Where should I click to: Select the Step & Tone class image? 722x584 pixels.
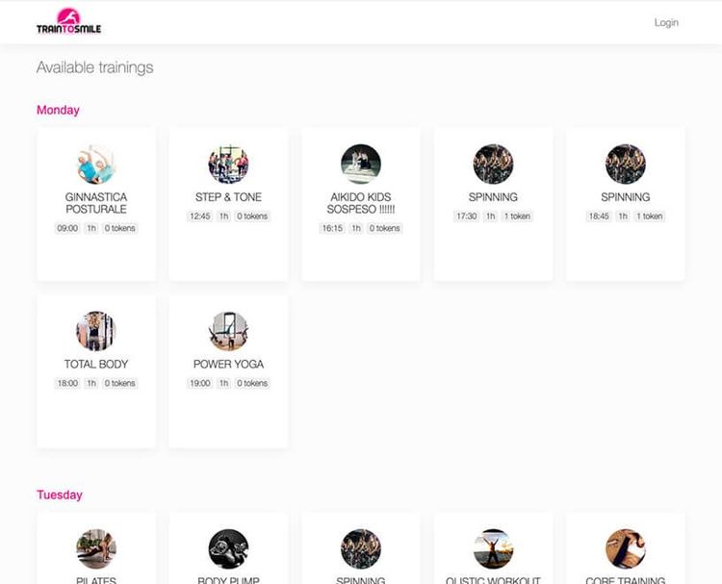coord(228,165)
